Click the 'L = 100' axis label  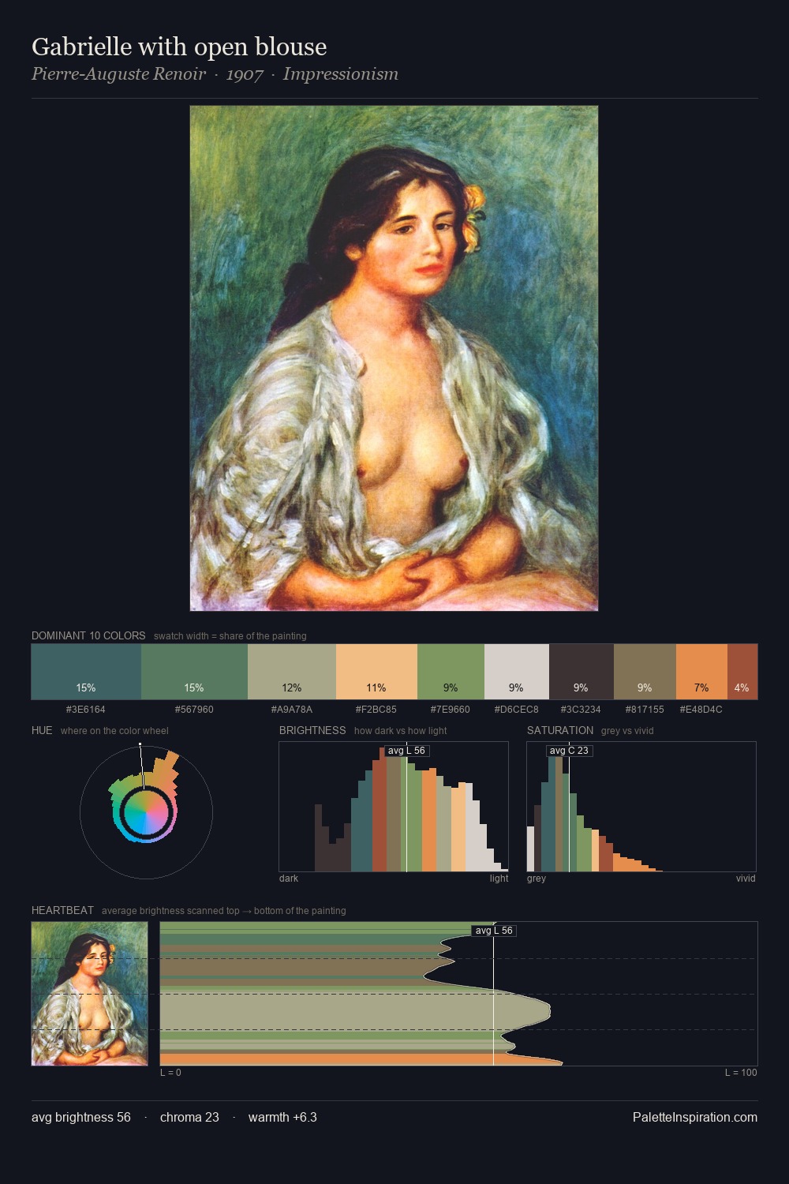point(741,1072)
